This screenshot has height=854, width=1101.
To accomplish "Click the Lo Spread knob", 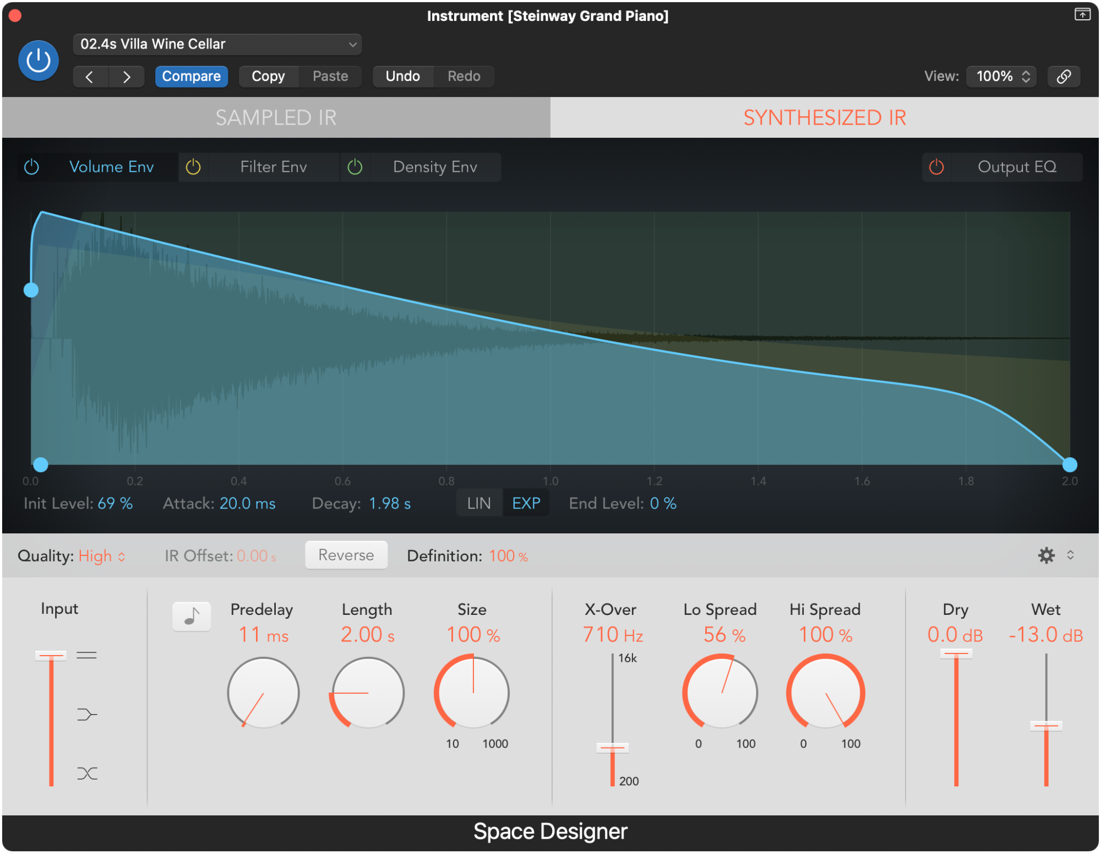I will [721, 693].
